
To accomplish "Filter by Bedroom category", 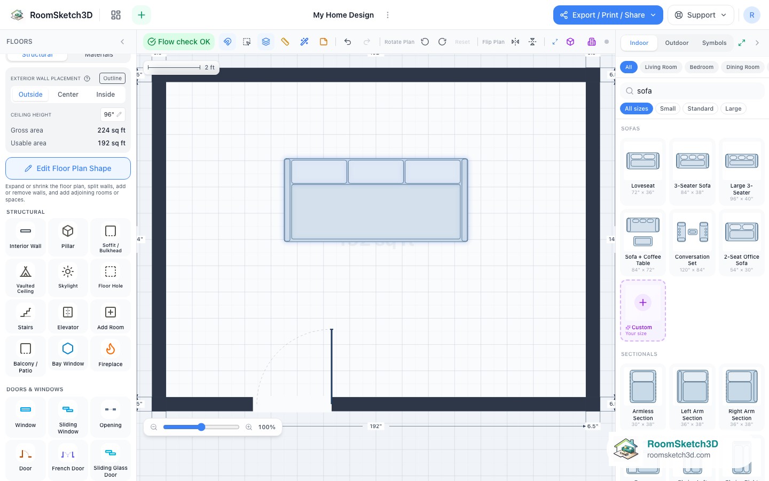I will click(701, 67).
